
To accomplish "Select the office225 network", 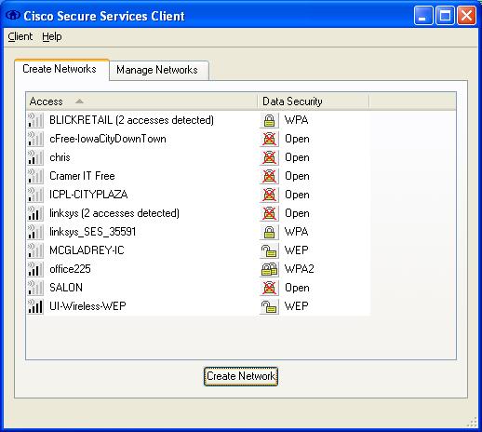I will tap(70, 269).
